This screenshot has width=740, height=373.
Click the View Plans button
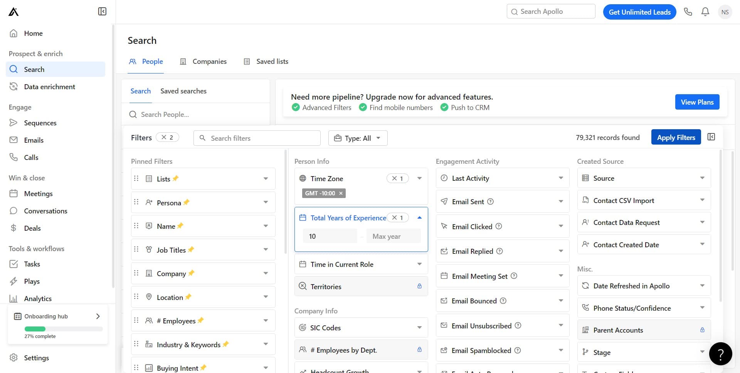697,102
